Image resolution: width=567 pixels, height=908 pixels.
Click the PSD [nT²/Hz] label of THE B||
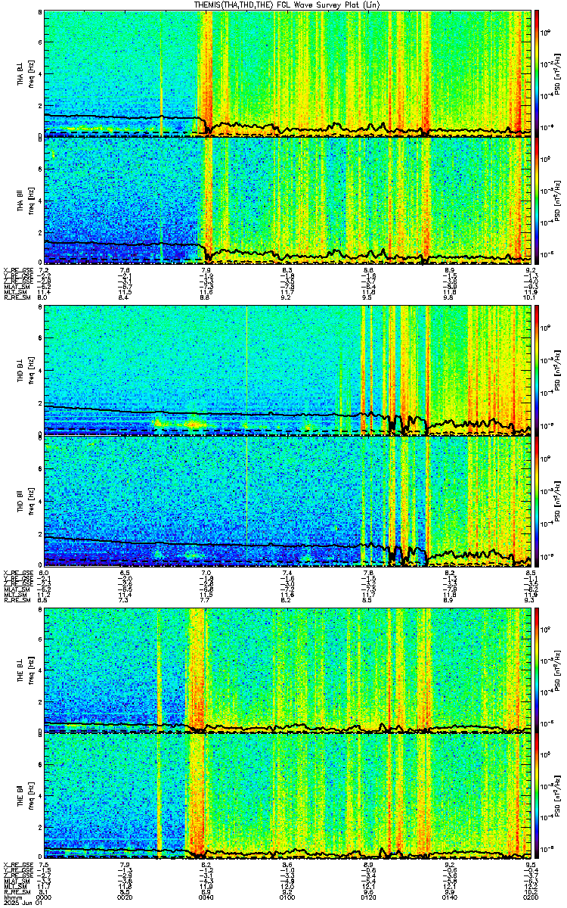[x=558, y=798]
